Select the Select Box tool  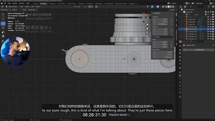click(x=3, y=14)
